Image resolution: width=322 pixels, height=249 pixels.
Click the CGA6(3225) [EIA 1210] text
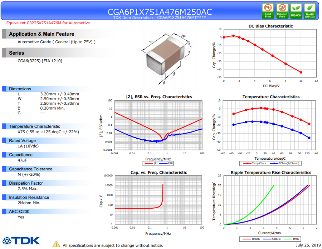coord(40,61)
